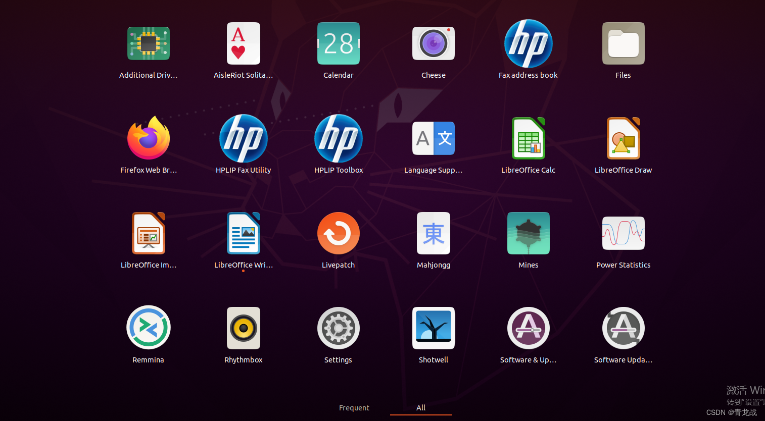Launch the Firefox Web Browser icon
Viewport: 765px width, 421px height.
[x=149, y=138]
